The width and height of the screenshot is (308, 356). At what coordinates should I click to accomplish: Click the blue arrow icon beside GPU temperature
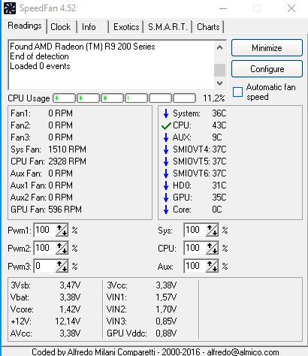[166, 198]
